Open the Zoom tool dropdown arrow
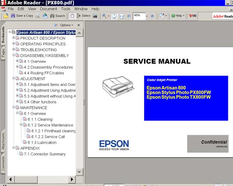The width and height of the screenshot is (233, 186). point(109,16)
